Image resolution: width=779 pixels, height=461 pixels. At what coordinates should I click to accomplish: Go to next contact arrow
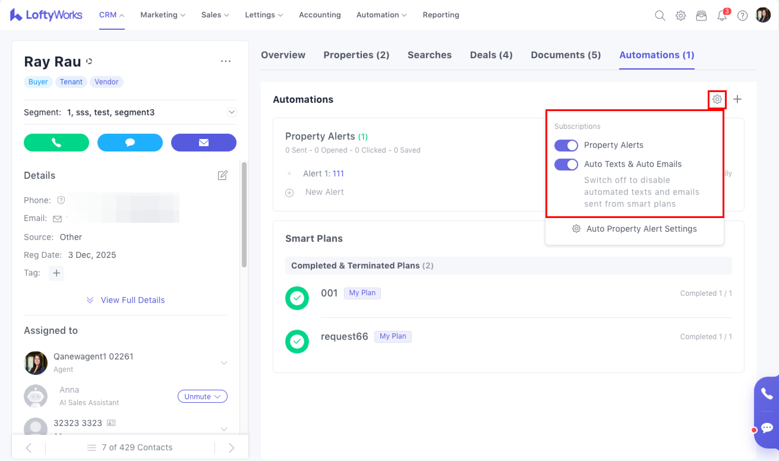point(231,448)
